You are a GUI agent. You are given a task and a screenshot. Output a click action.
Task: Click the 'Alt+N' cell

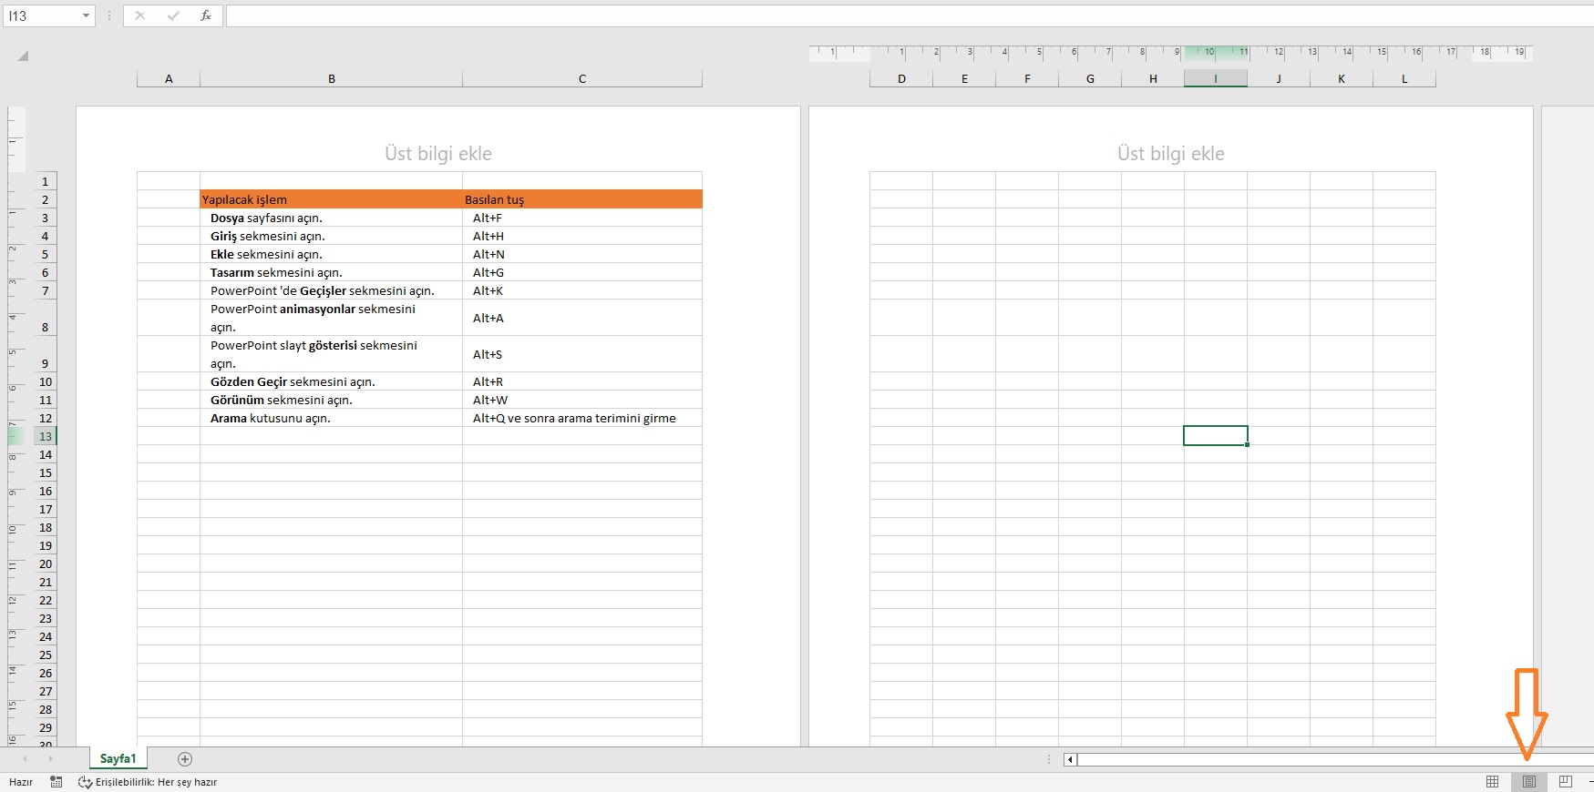tap(582, 254)
